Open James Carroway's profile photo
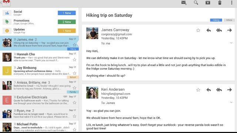The image size is (237, 133). pyautogui.click(x=92, y=33)
